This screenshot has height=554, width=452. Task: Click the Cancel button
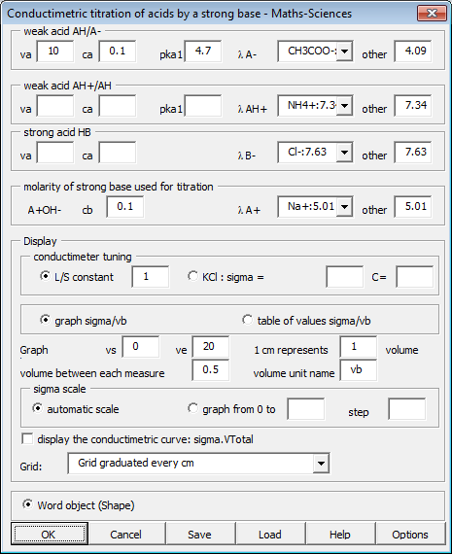(x=125, y=534)
